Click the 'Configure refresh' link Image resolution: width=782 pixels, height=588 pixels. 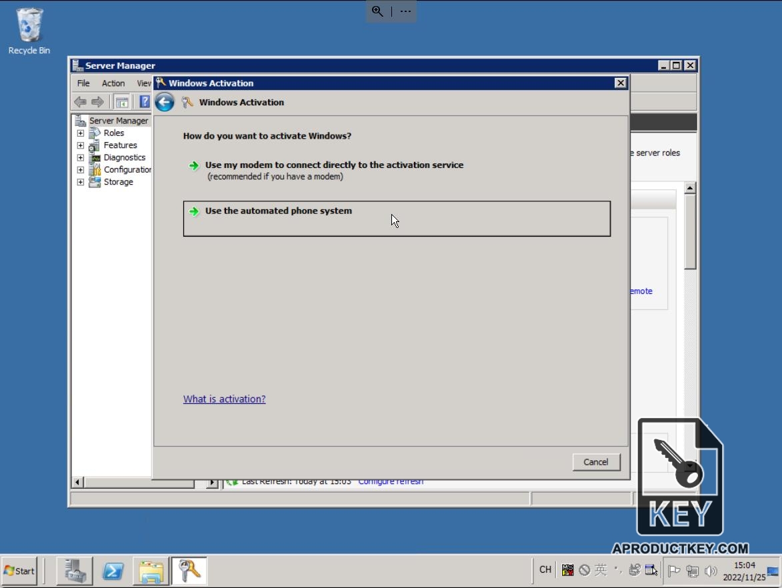[391, 481]
